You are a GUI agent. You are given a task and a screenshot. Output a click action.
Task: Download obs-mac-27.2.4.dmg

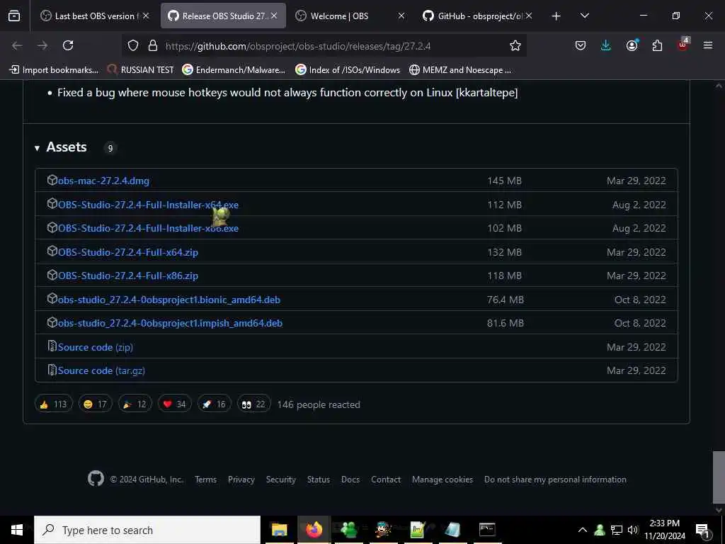coord(103,181)
